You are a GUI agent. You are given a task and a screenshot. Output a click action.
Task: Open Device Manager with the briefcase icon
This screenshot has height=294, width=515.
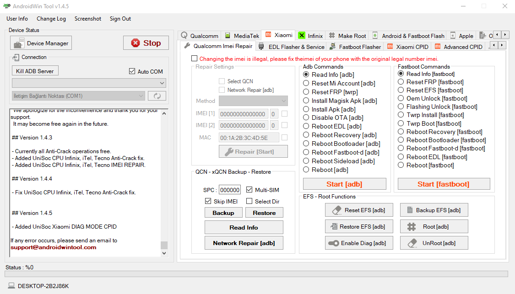pyautogui.click(x=41, y=43)
